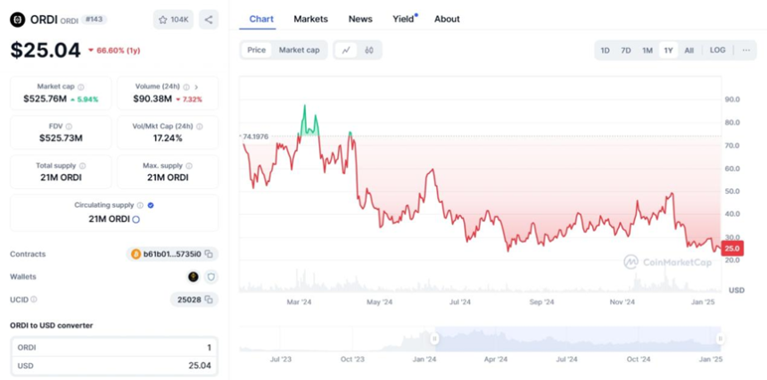Select the Price chart toggle

[x=256, y=50]
